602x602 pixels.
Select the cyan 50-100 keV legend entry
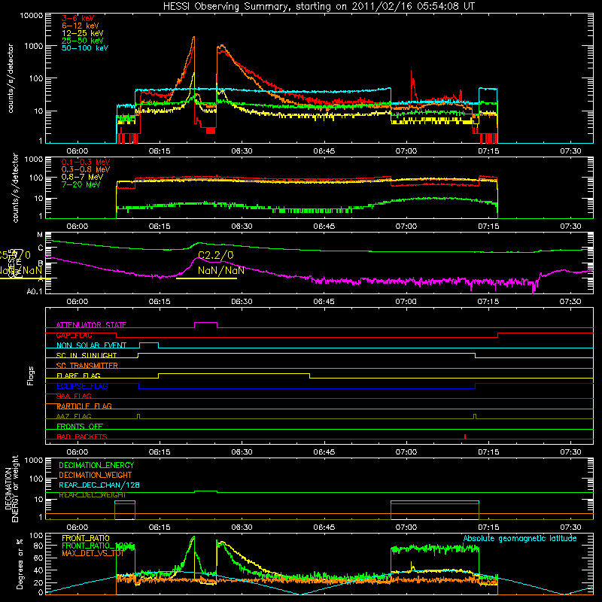point(84,48)
